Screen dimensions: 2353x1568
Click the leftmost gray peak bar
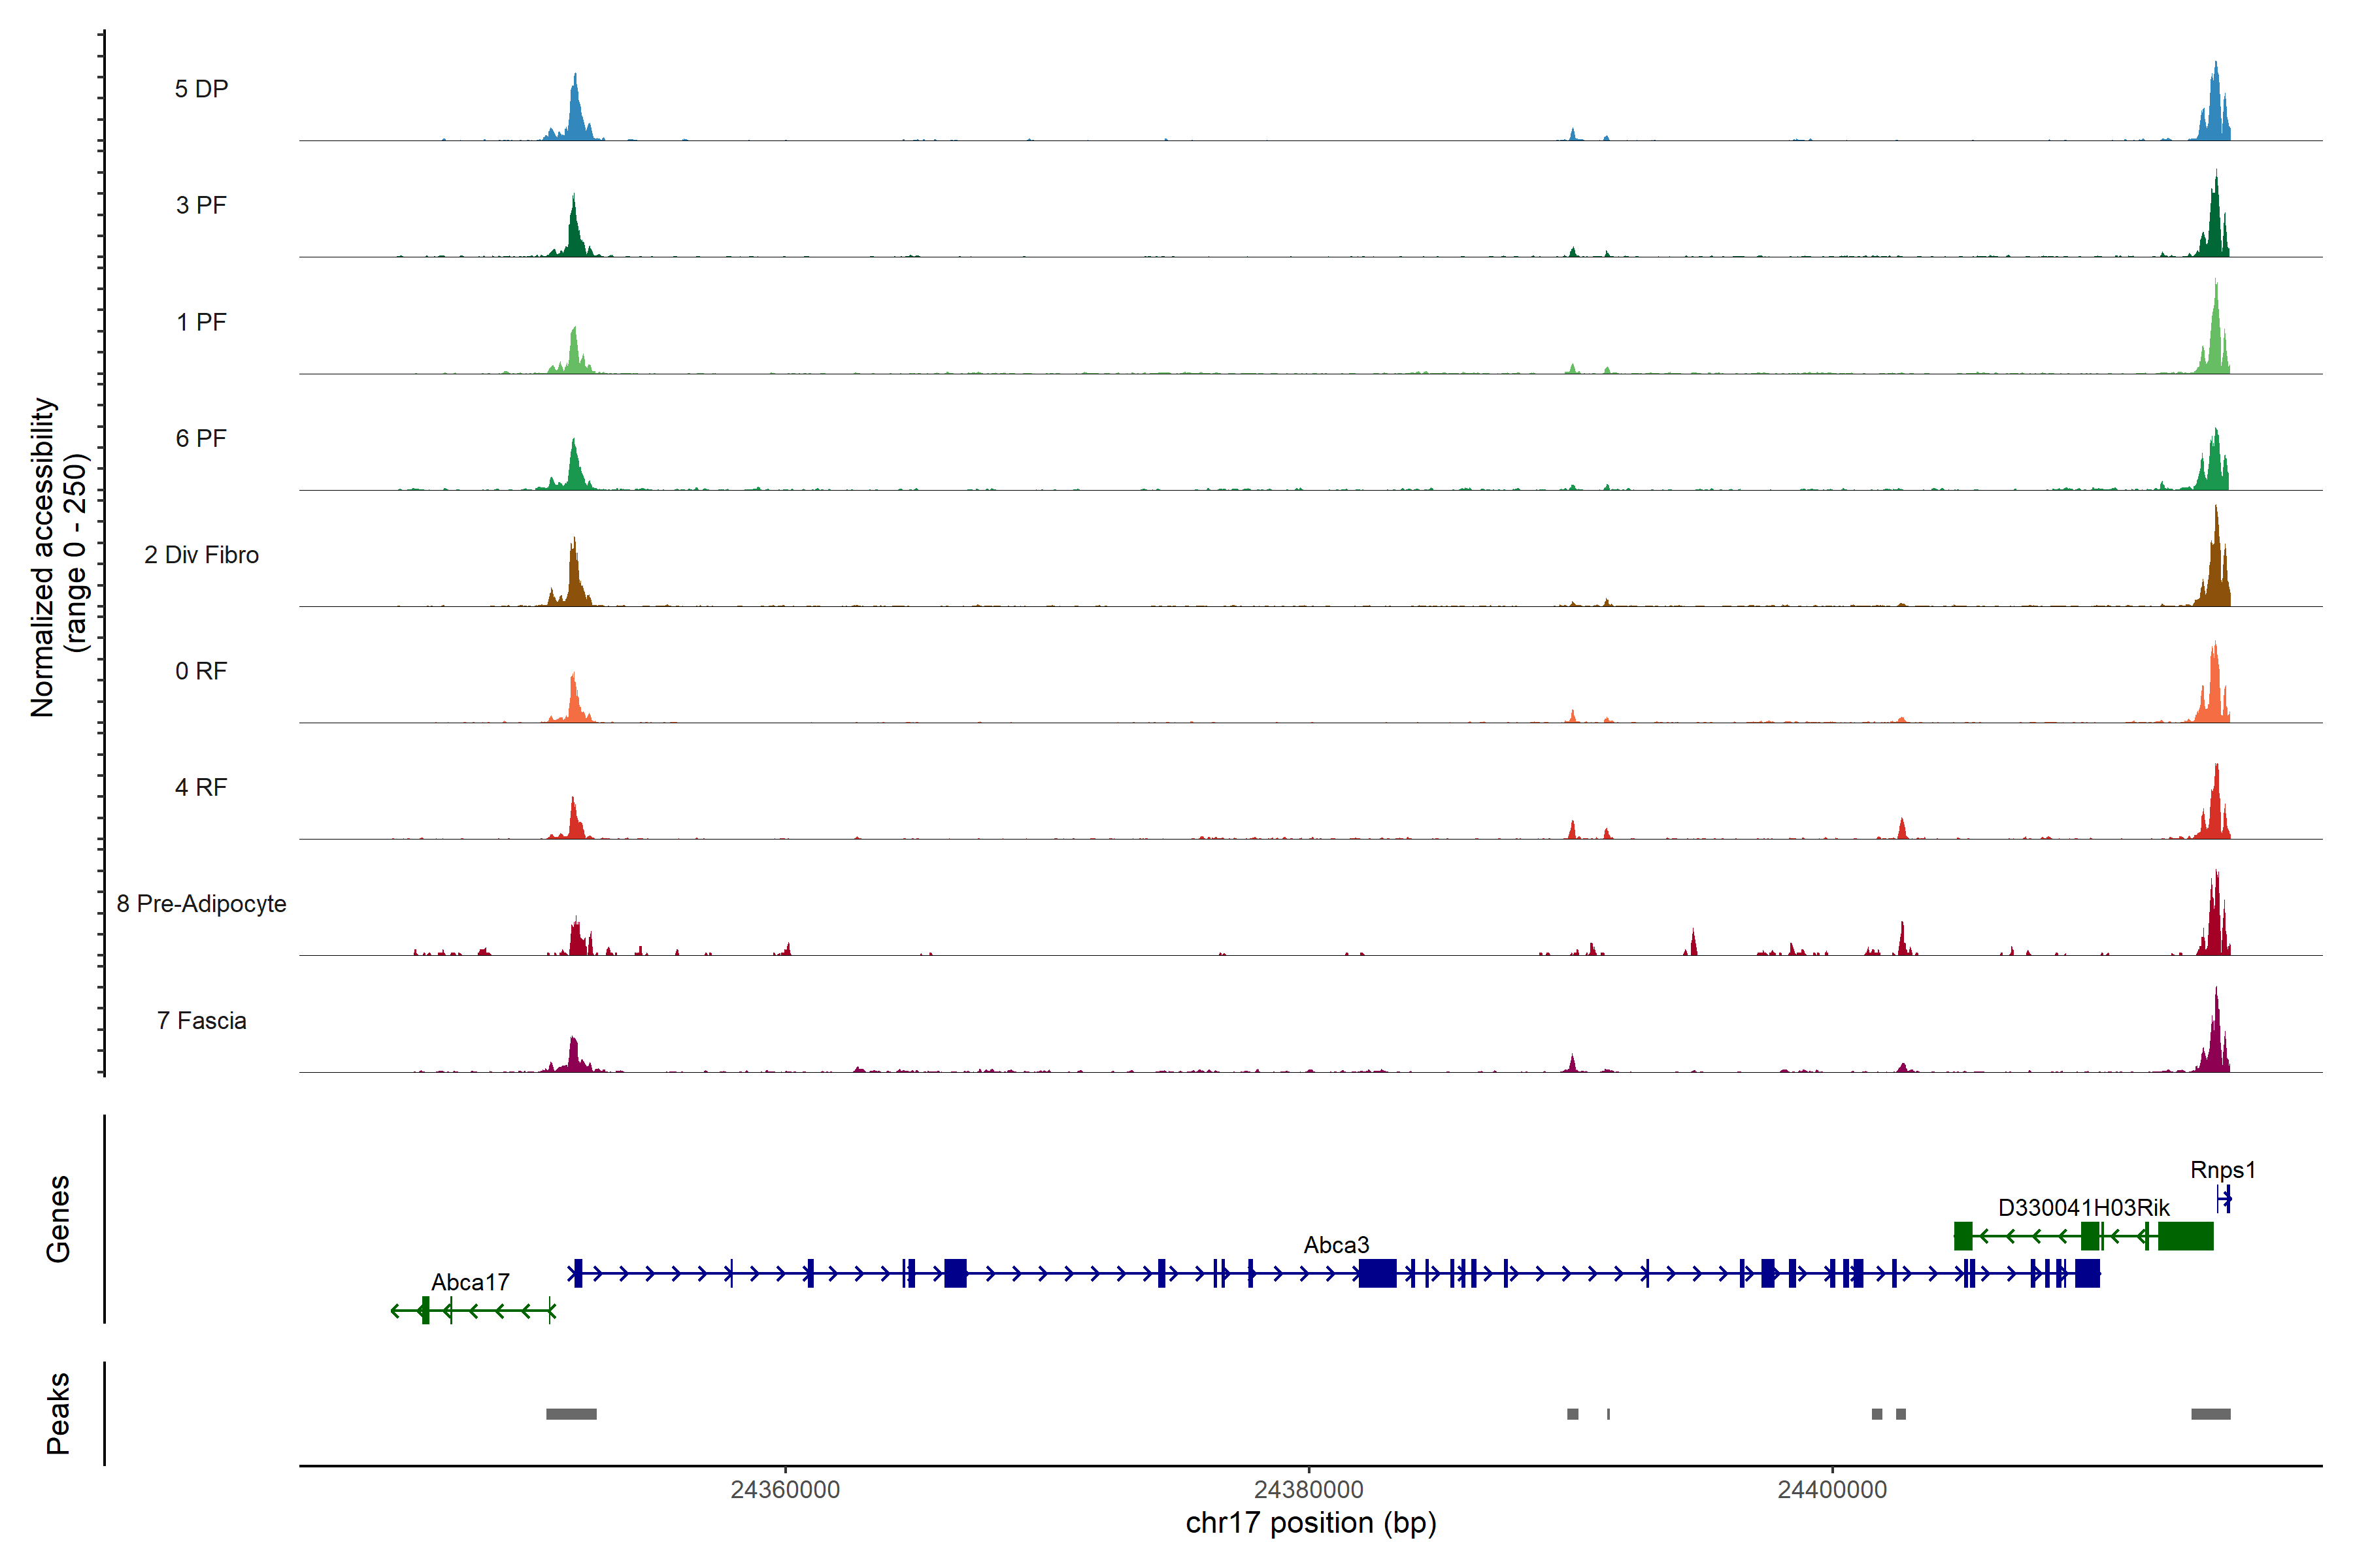(571, 1414)
